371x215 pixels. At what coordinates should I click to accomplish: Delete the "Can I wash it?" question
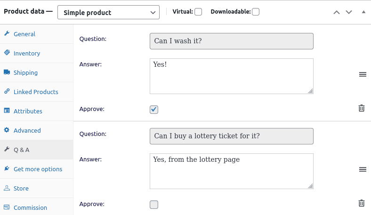(x=361, y=108)
